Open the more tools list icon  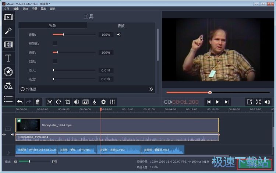coord(8,99)
